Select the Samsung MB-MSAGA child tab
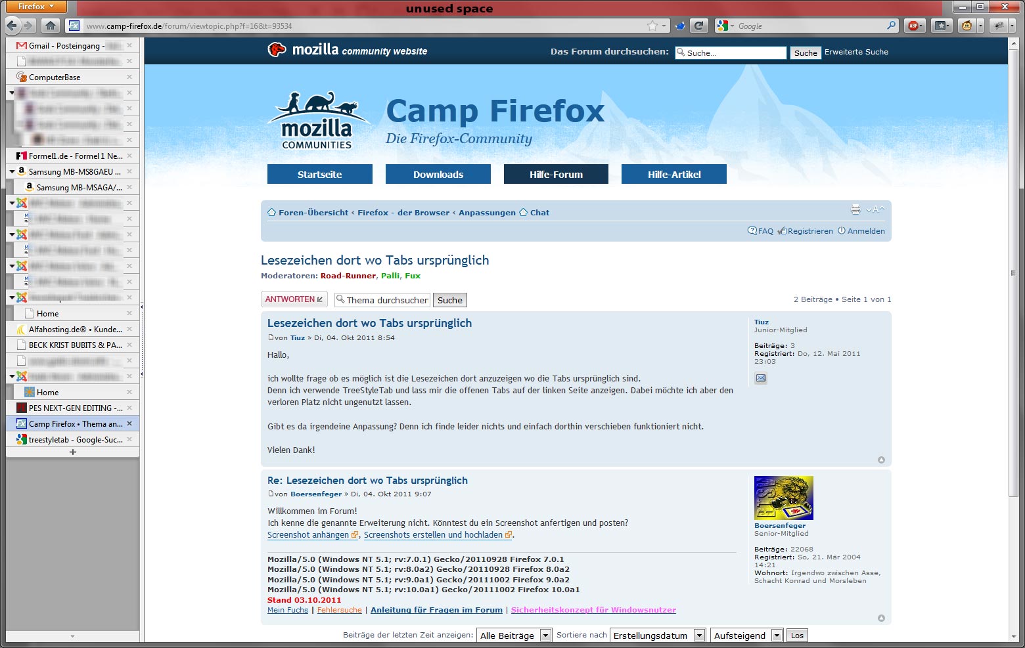Image resolution: width=1025 pixels, height=648 pixels. 76,187
